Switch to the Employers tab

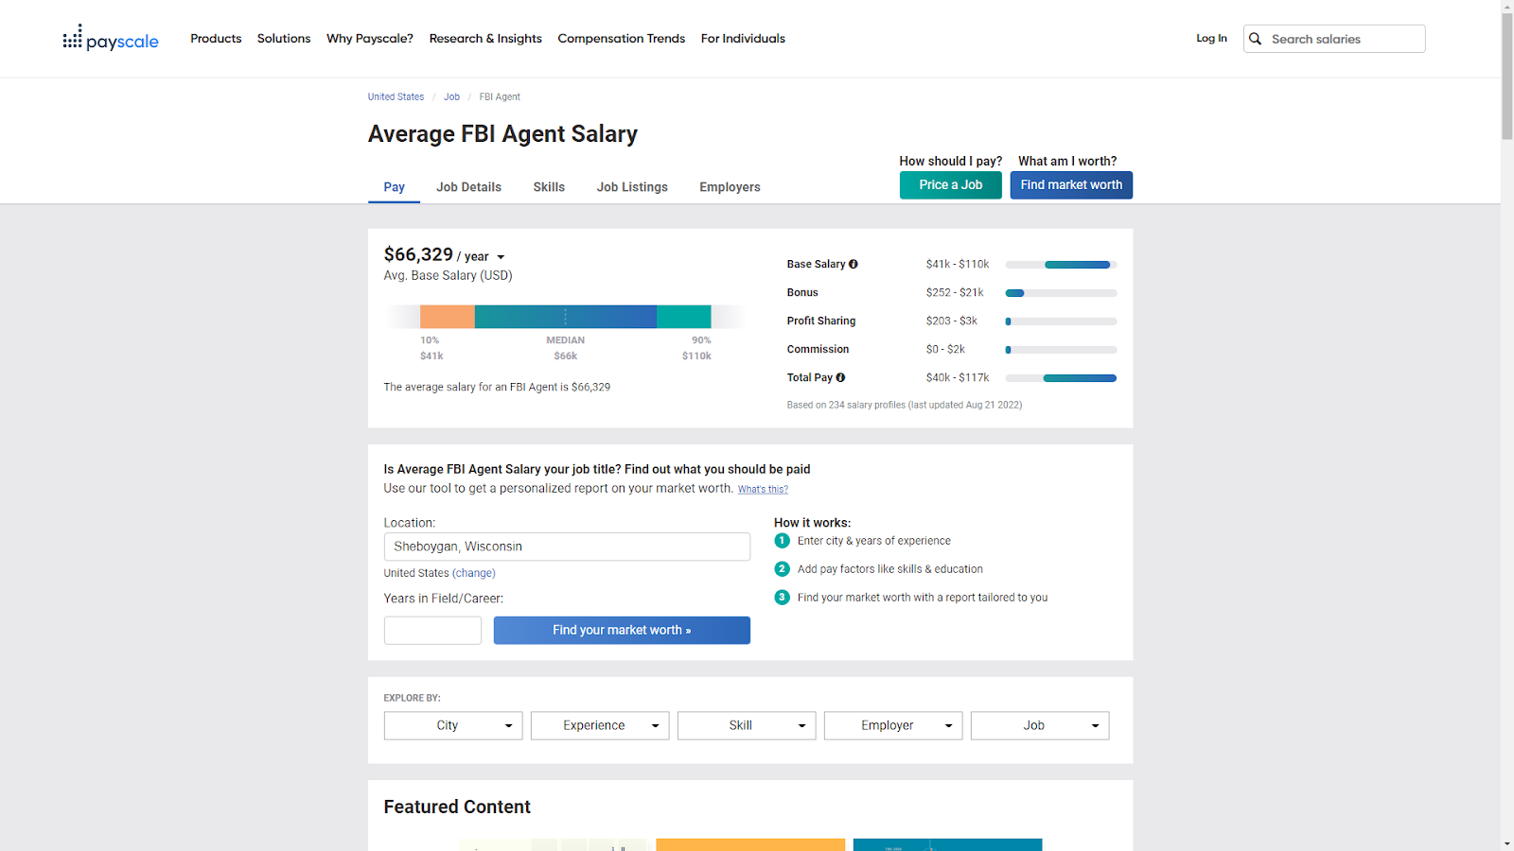(x=730, y=187)
